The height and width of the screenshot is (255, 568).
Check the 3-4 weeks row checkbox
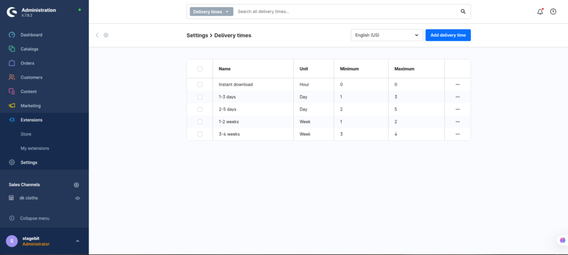(200, 134)
